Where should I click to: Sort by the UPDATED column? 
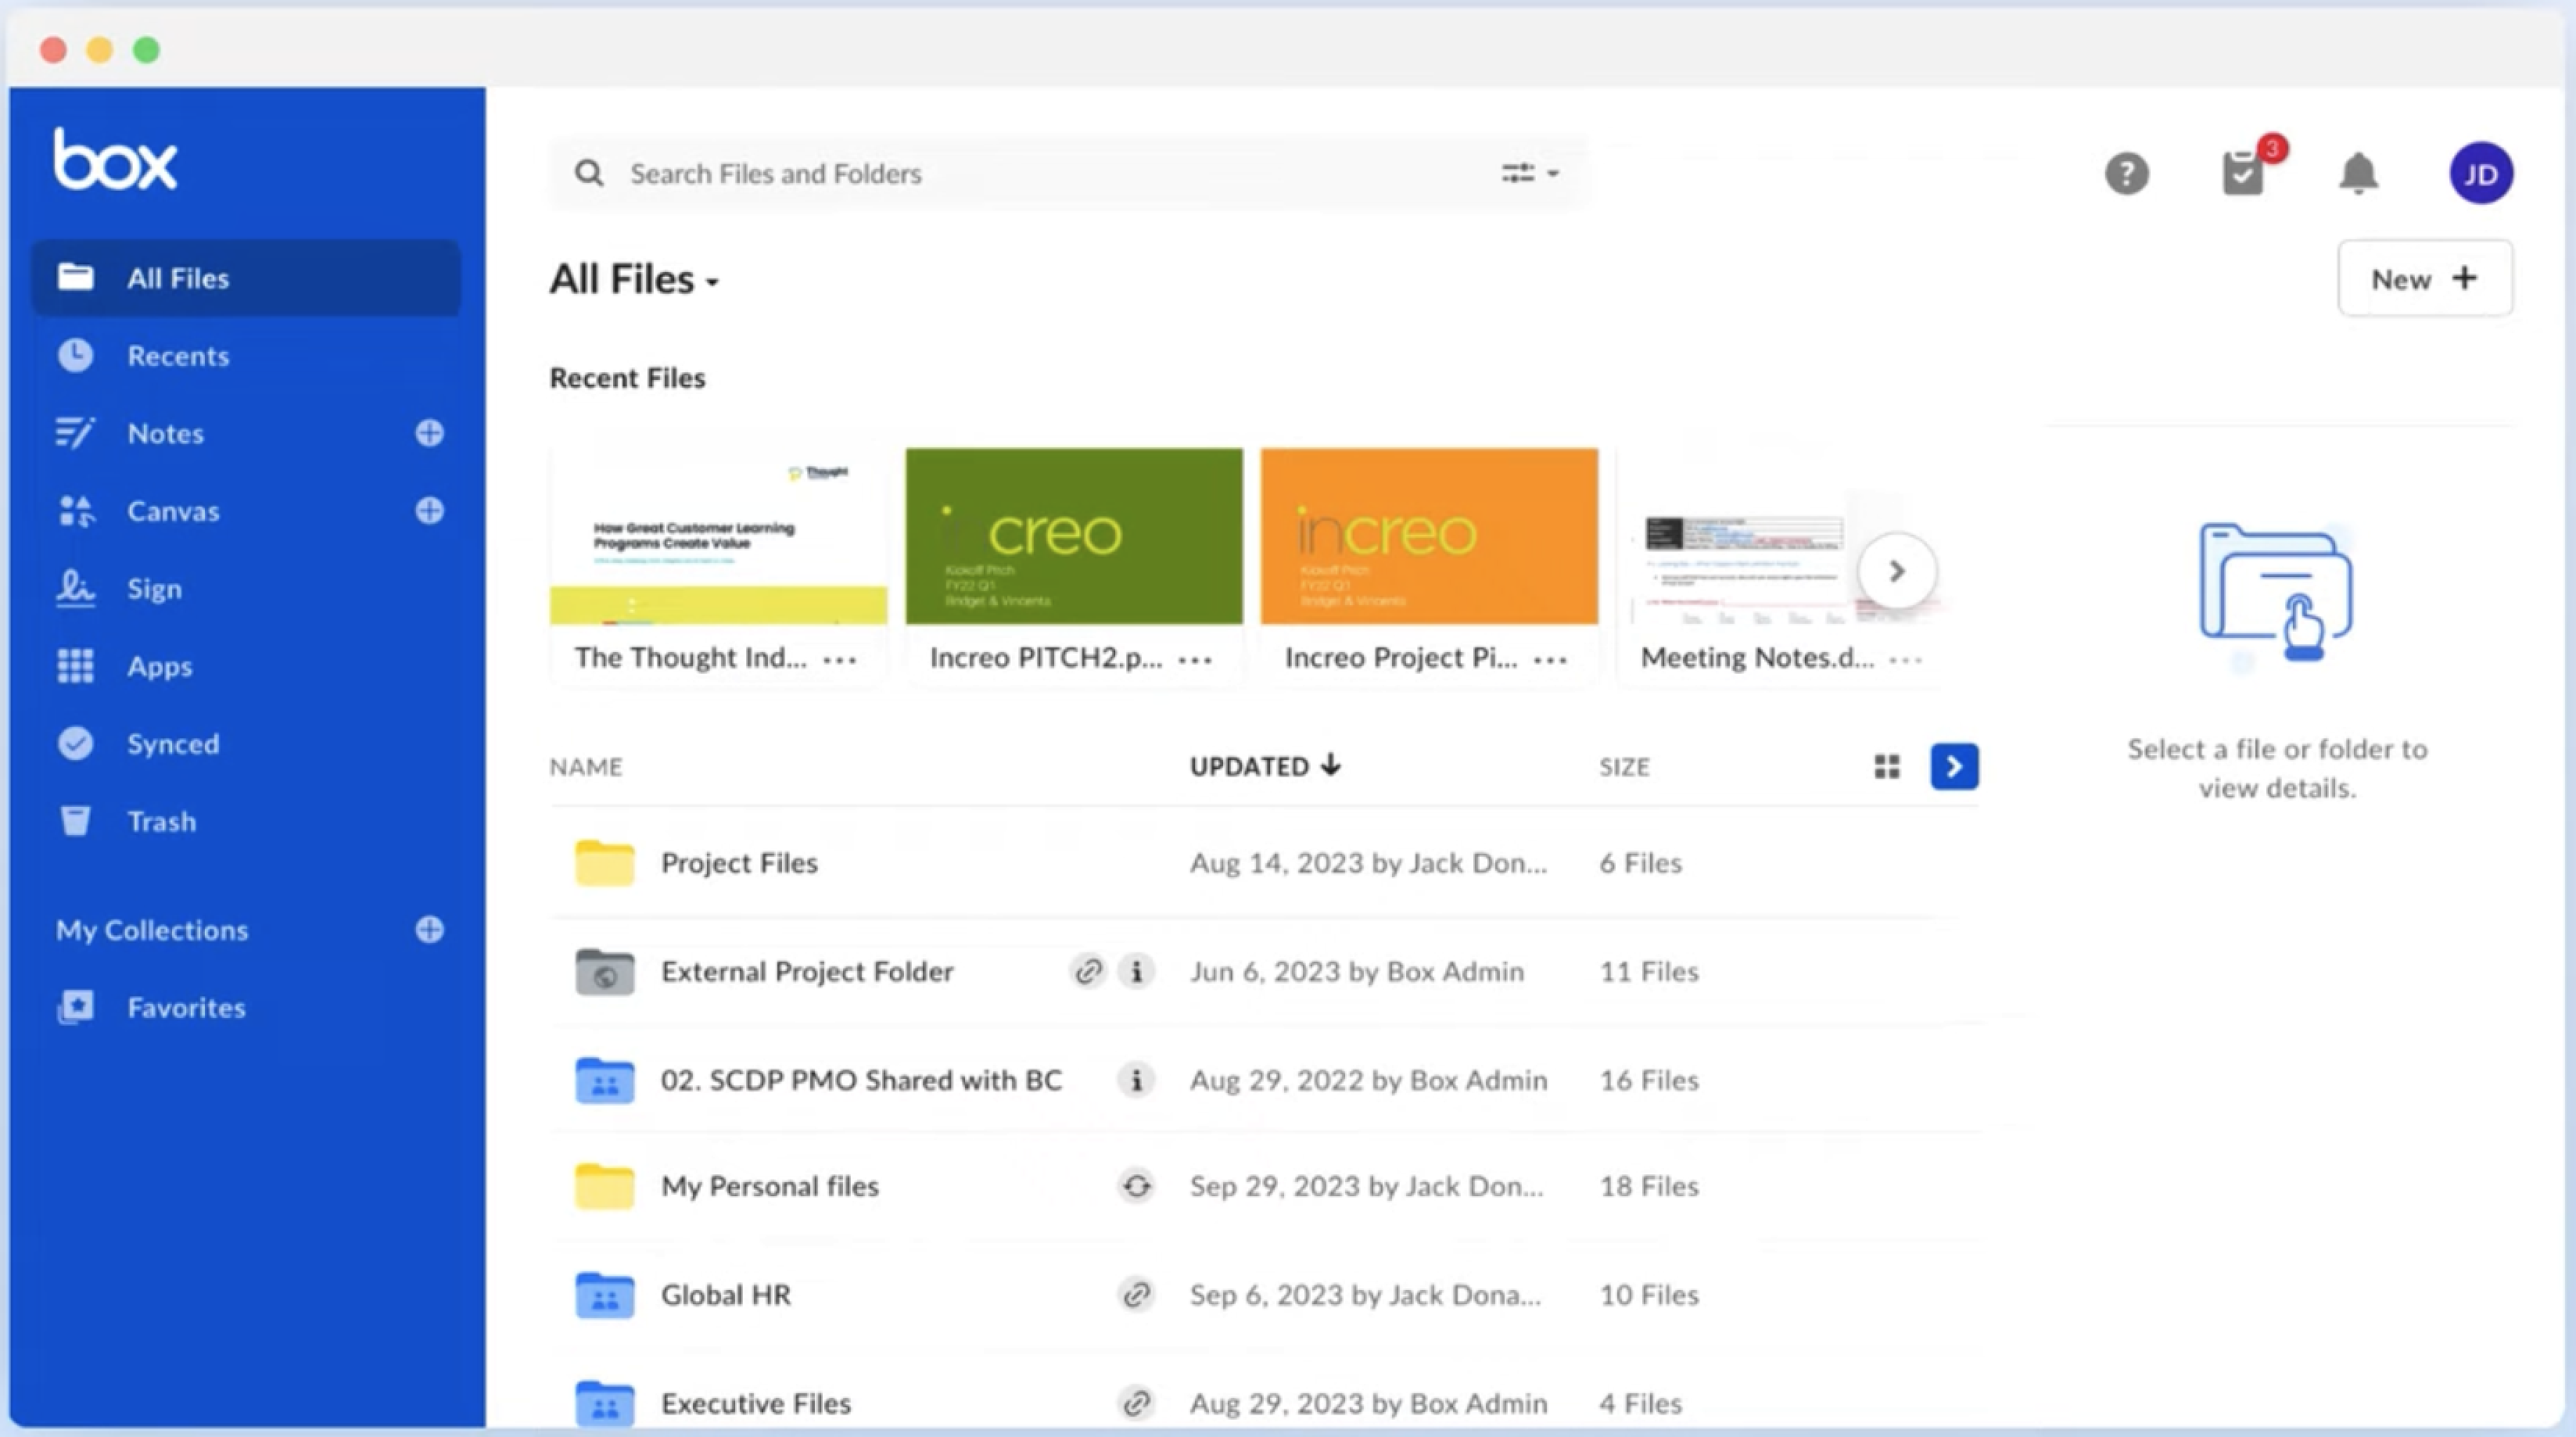click(1265, 766)
